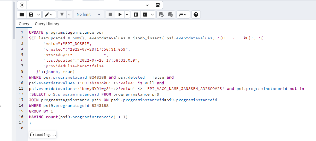
Task: Open the connection selector dropdown
Action: tap(147, 5)
